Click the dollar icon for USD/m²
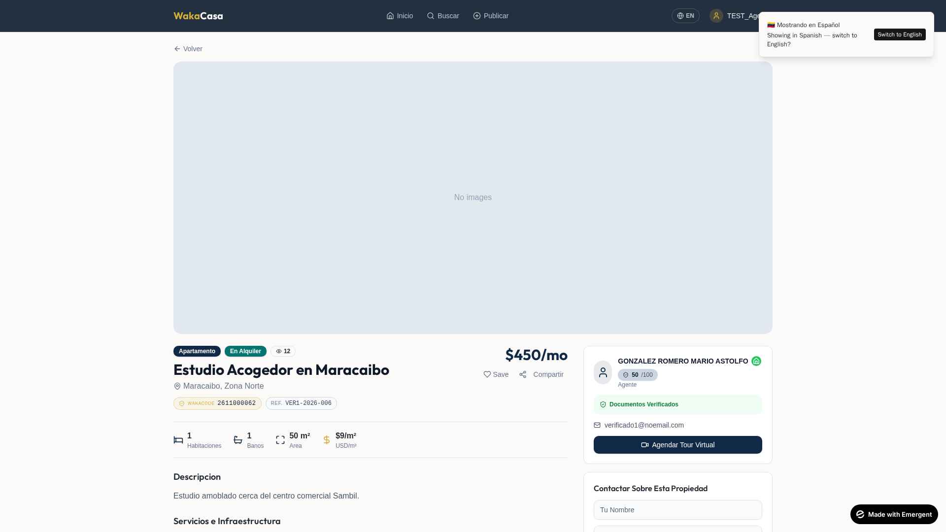 pos(327,440)
